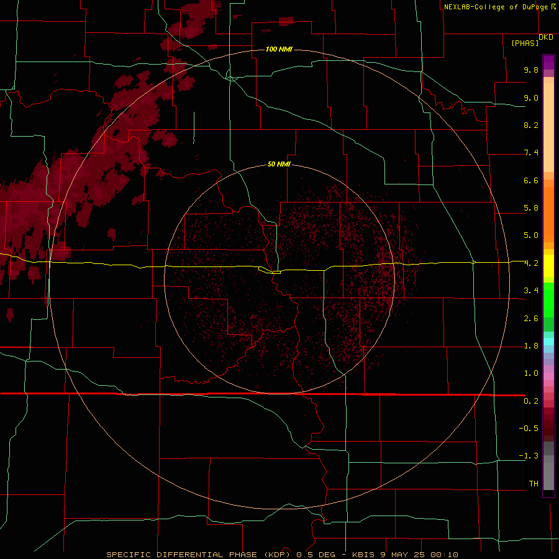Click the TH threshold label on scale
This screenshot has width=559, height=559.
pyautogui.click(x=534, y=484)
